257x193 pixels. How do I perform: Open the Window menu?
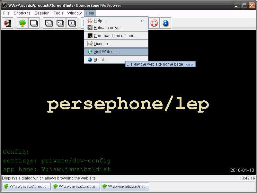click(75, 13)
